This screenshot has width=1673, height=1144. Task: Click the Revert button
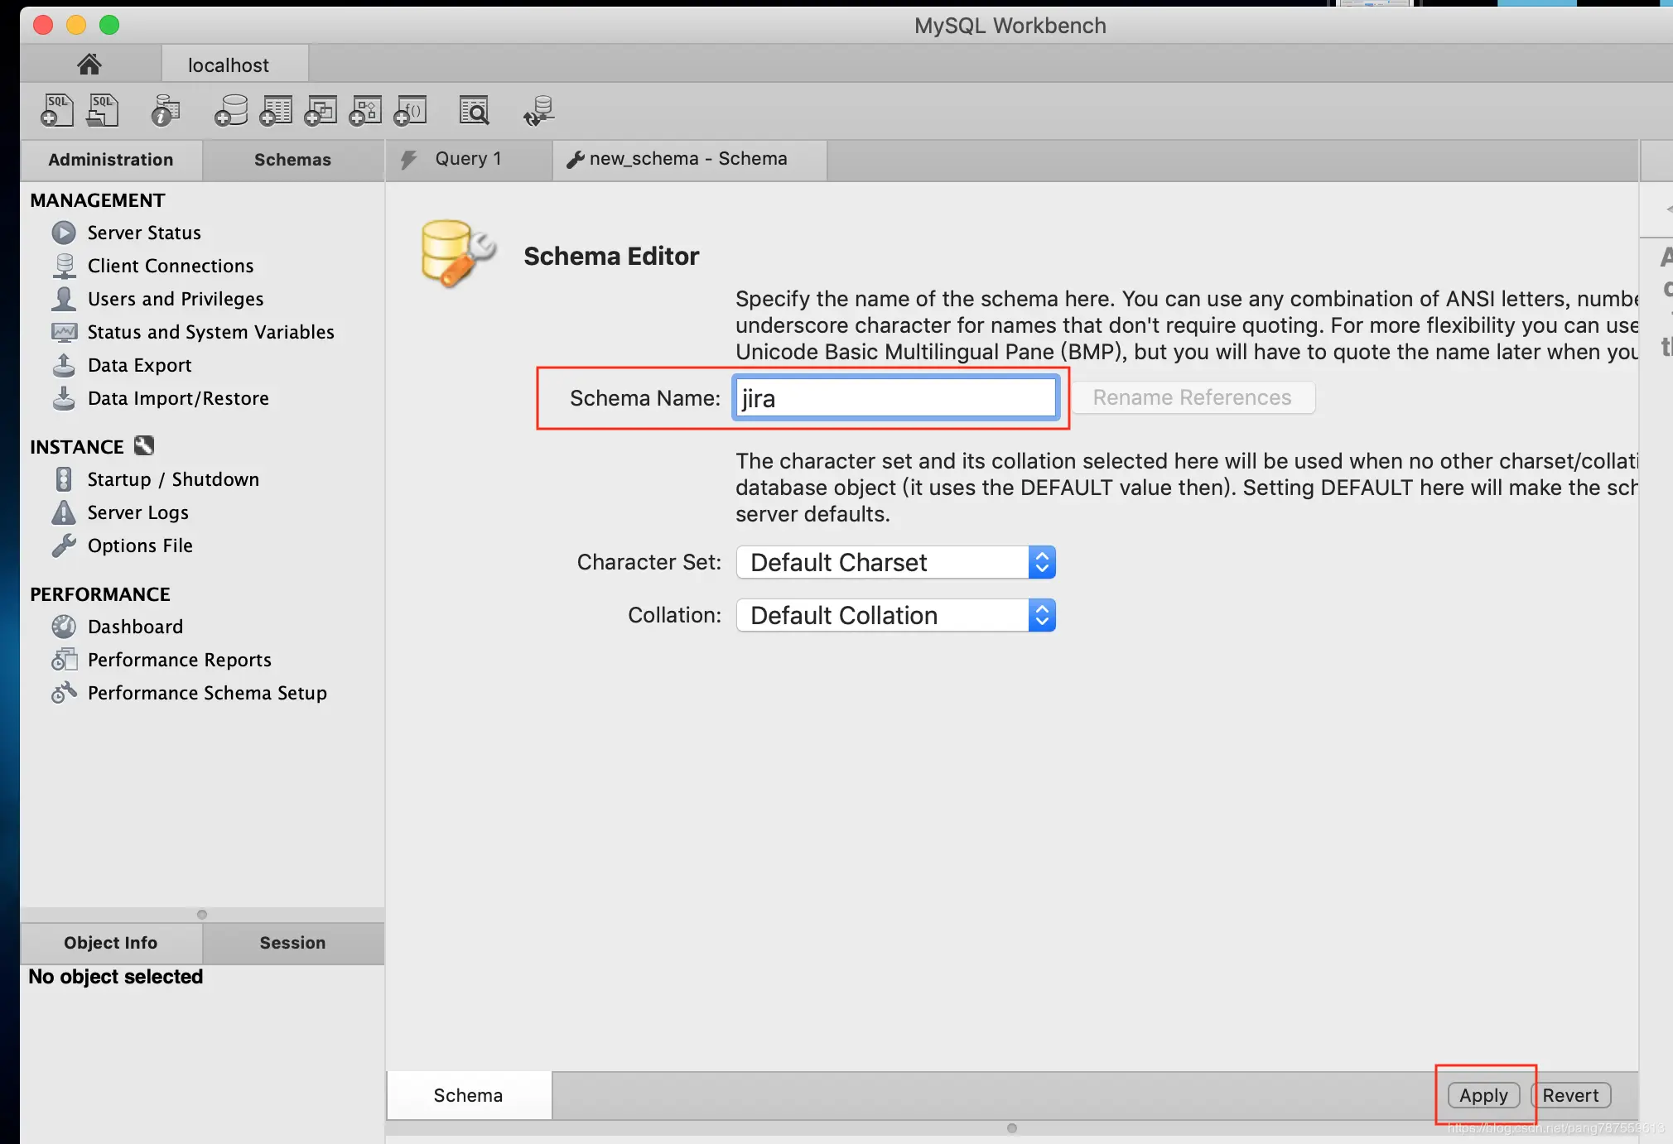coord(1570,1095)
